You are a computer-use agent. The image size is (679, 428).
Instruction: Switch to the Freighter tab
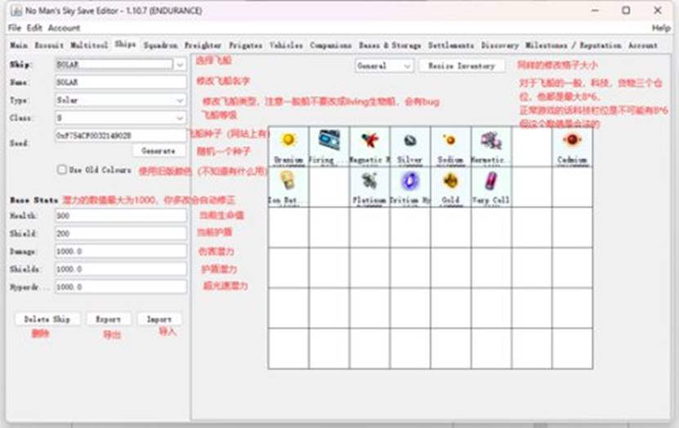pos(203,46)
